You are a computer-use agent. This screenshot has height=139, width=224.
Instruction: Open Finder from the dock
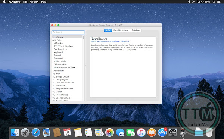tap(15, 132)
